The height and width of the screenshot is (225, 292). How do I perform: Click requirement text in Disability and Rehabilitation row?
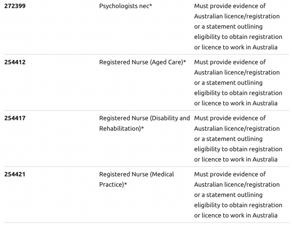point(238,139)
